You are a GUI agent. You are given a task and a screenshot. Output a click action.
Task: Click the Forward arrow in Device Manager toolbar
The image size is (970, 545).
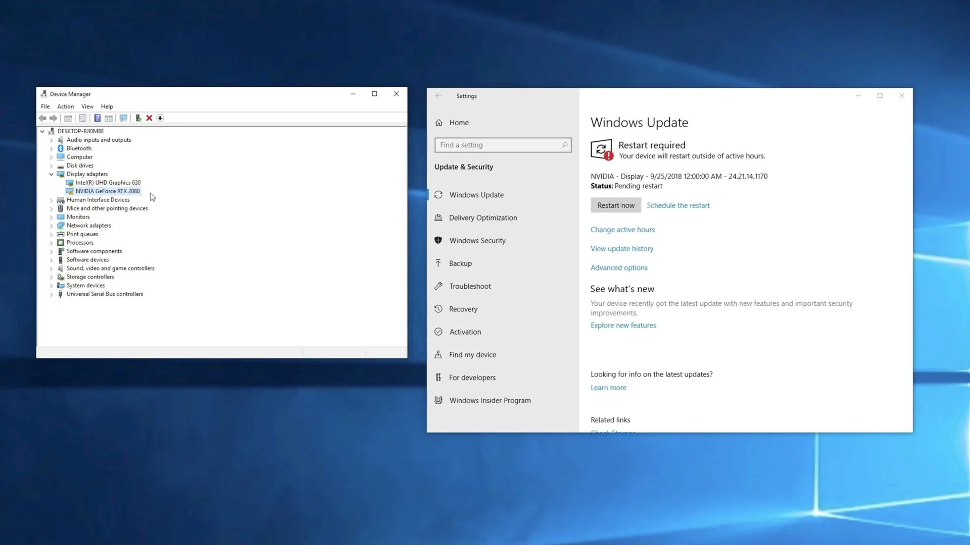click(x=53, y=118)
